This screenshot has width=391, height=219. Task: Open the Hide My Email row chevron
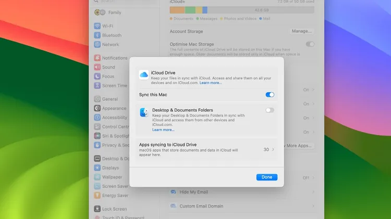[x=313, y=192]
